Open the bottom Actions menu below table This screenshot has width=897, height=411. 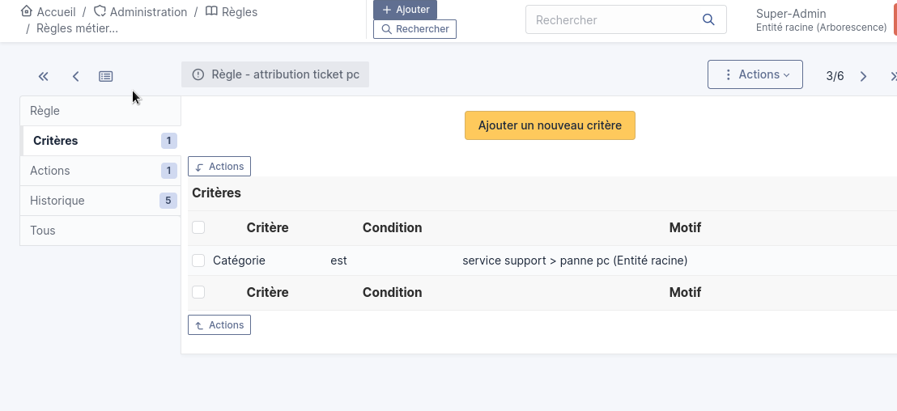click(x=219, y=325)
